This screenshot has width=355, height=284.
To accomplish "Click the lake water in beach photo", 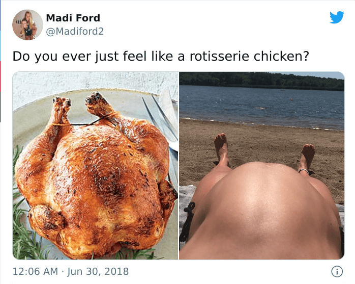I will point(262,107).
